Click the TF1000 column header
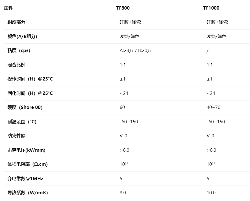This screenshot has height=201, width=250. pyautogui.click(x=211, y=8)
